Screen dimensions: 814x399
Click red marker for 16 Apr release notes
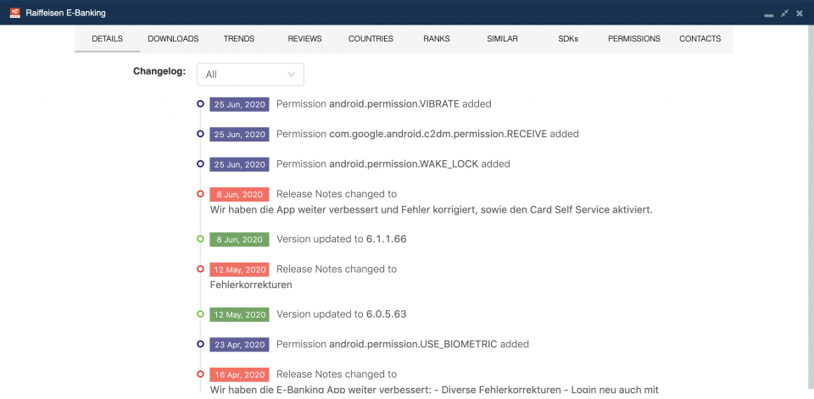click(x=200, y=374)
